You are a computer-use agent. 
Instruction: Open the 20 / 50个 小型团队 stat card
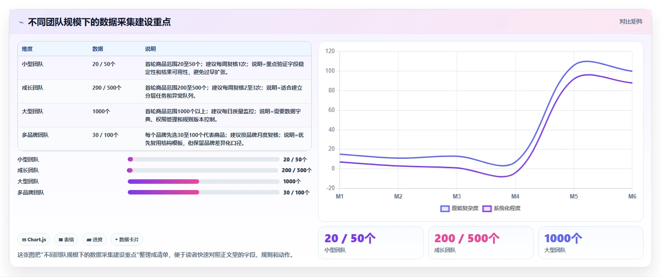[371, 243]
